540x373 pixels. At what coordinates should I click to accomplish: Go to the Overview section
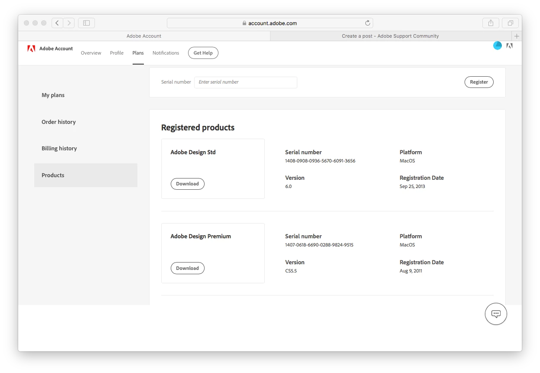point(91,53)
